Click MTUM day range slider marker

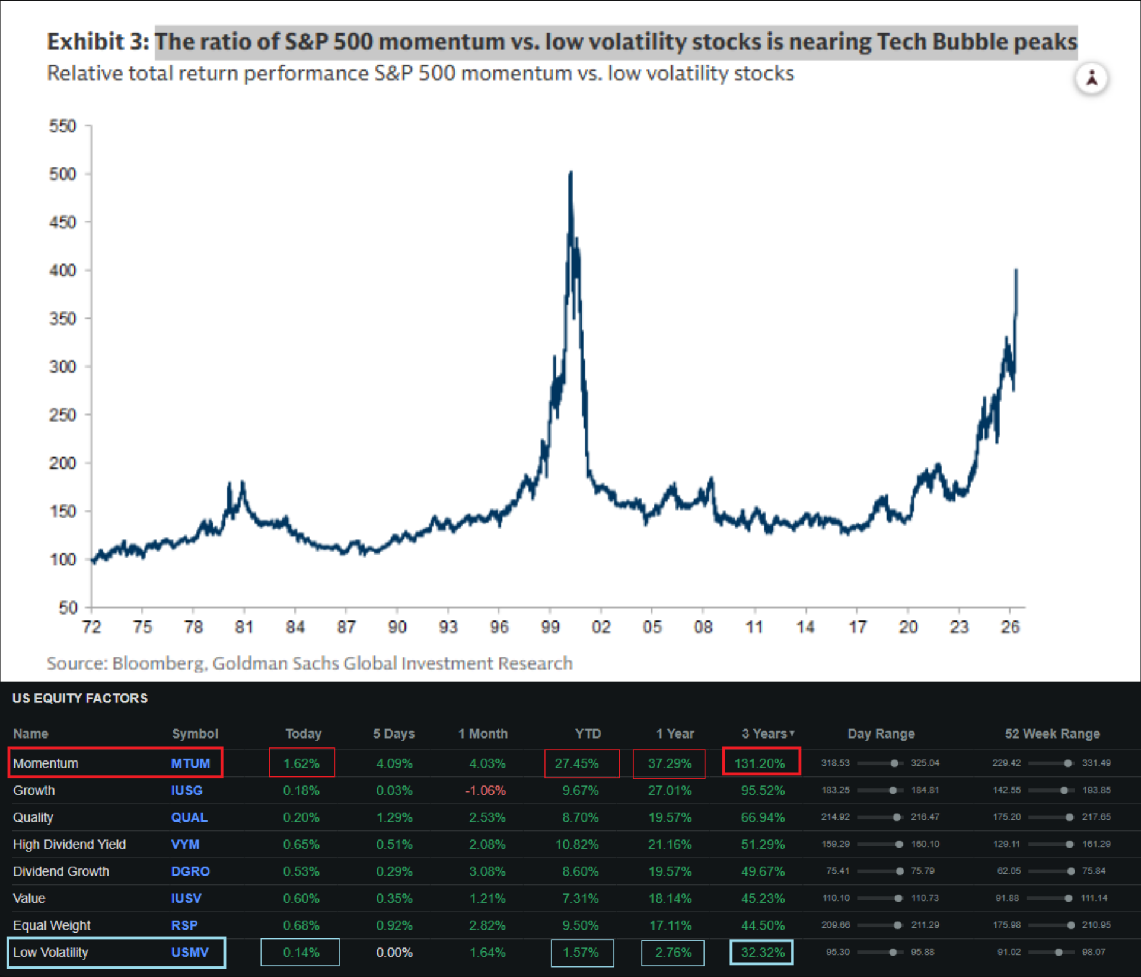pos(894,763)
